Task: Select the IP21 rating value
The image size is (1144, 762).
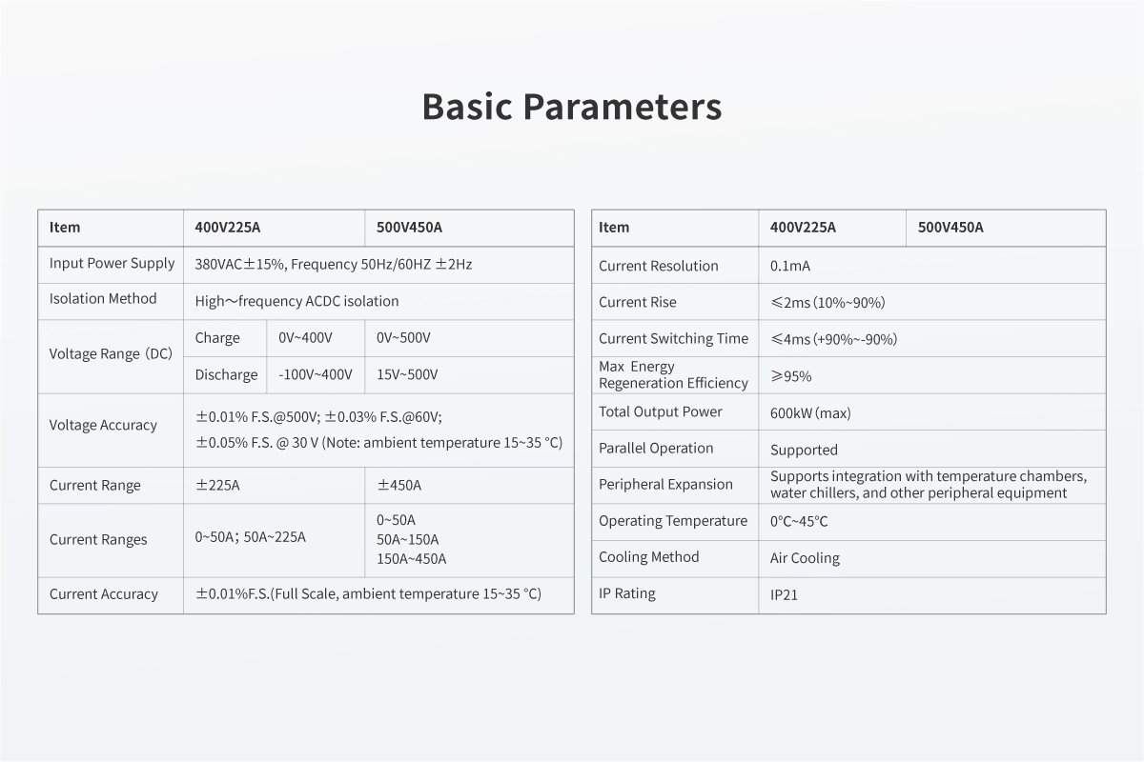Action: click(x=784, y=594)
